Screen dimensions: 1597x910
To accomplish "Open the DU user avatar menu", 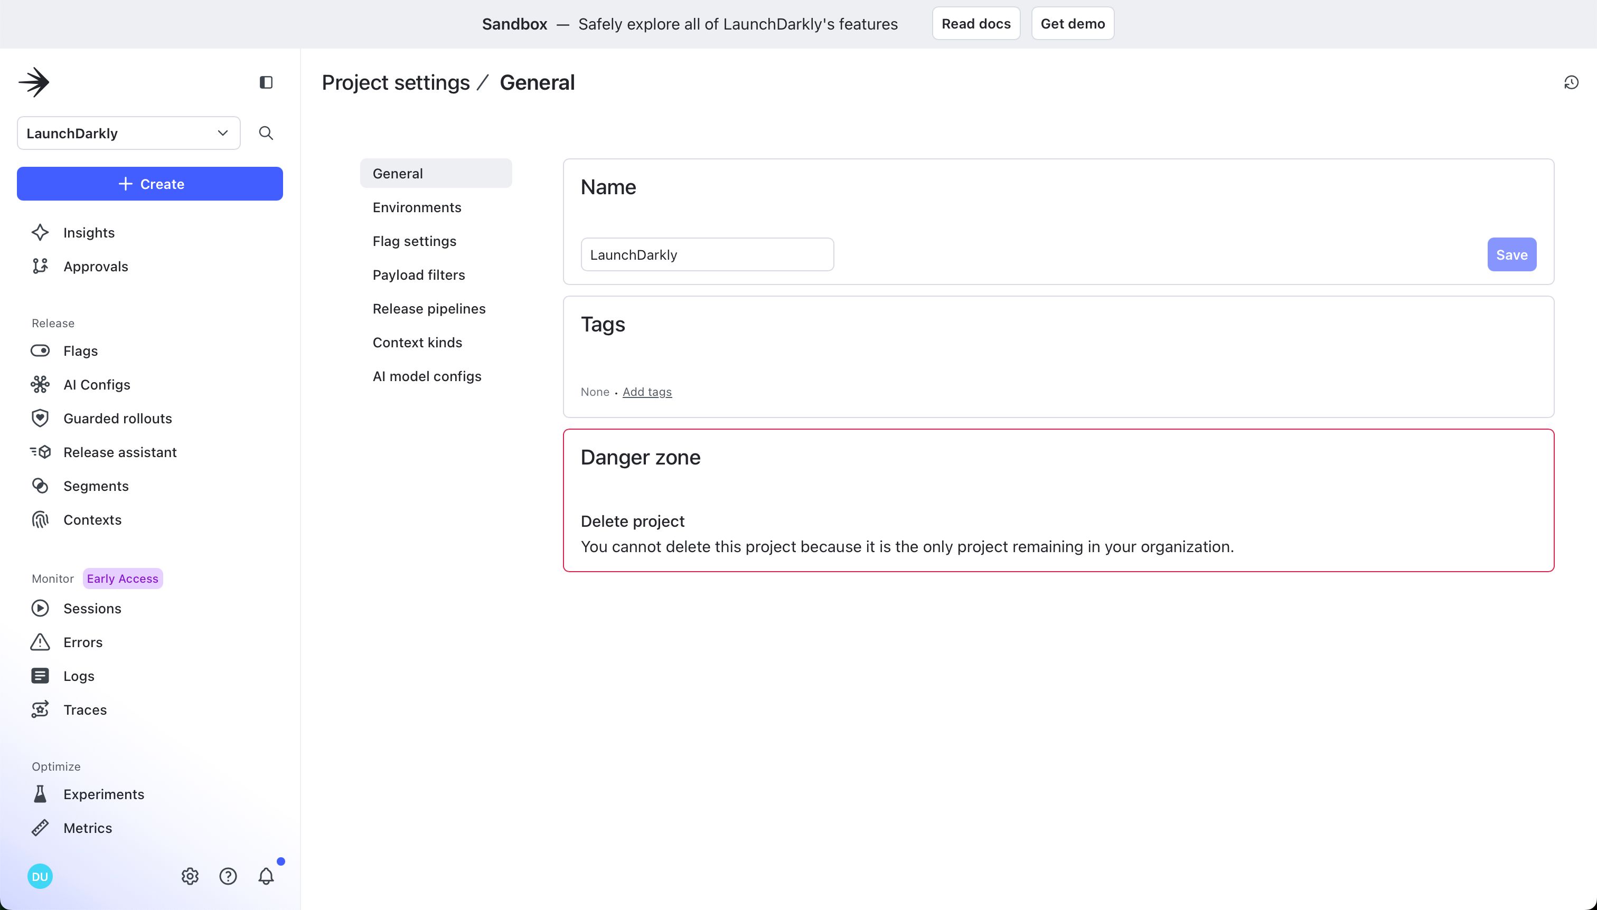I will [40, 876].
